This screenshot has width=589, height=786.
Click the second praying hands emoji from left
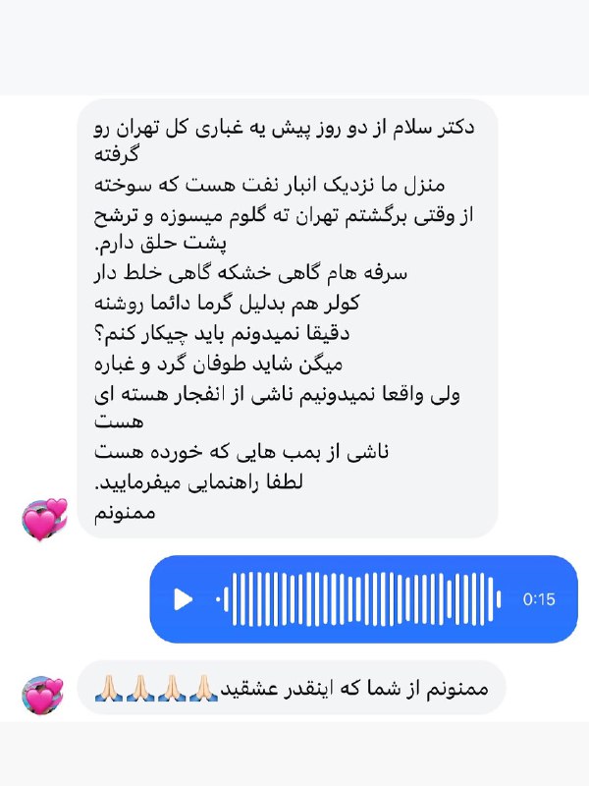[140, 689]
